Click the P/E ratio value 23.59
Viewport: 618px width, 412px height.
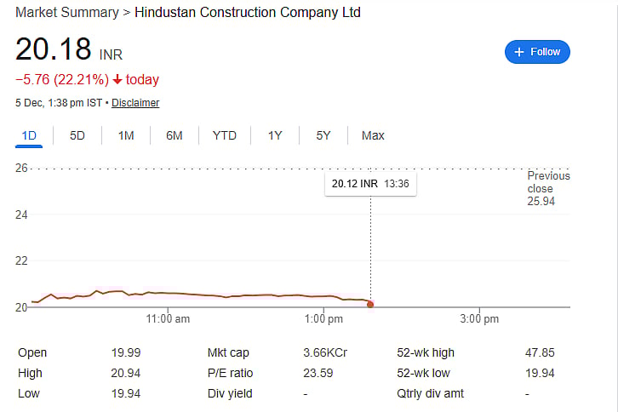pyautogui.click(x=318, y=373)
